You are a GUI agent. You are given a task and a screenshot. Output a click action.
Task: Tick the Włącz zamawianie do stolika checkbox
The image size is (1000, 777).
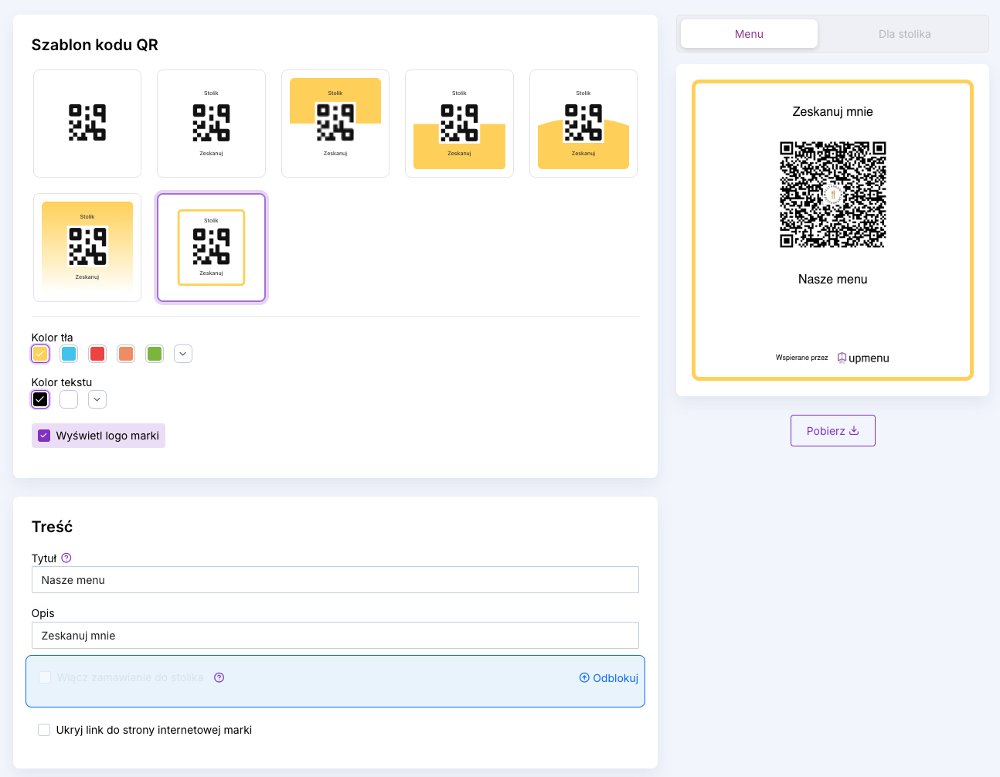point(45,677)
